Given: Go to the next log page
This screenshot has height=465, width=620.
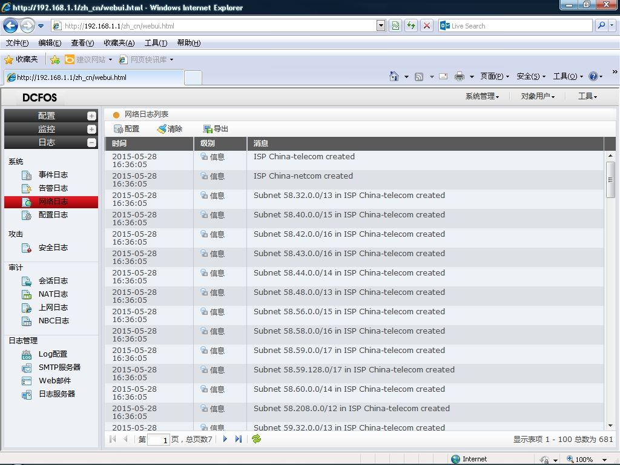Looking at the screenshot, I should 225,439.
